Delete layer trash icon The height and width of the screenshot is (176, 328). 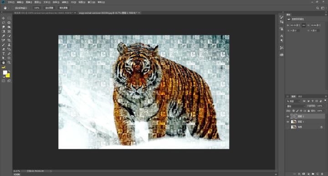point(322,174)
